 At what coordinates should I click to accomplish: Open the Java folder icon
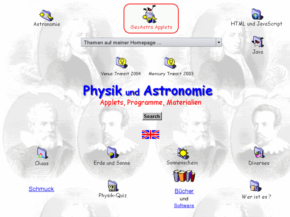pos(258,42)
